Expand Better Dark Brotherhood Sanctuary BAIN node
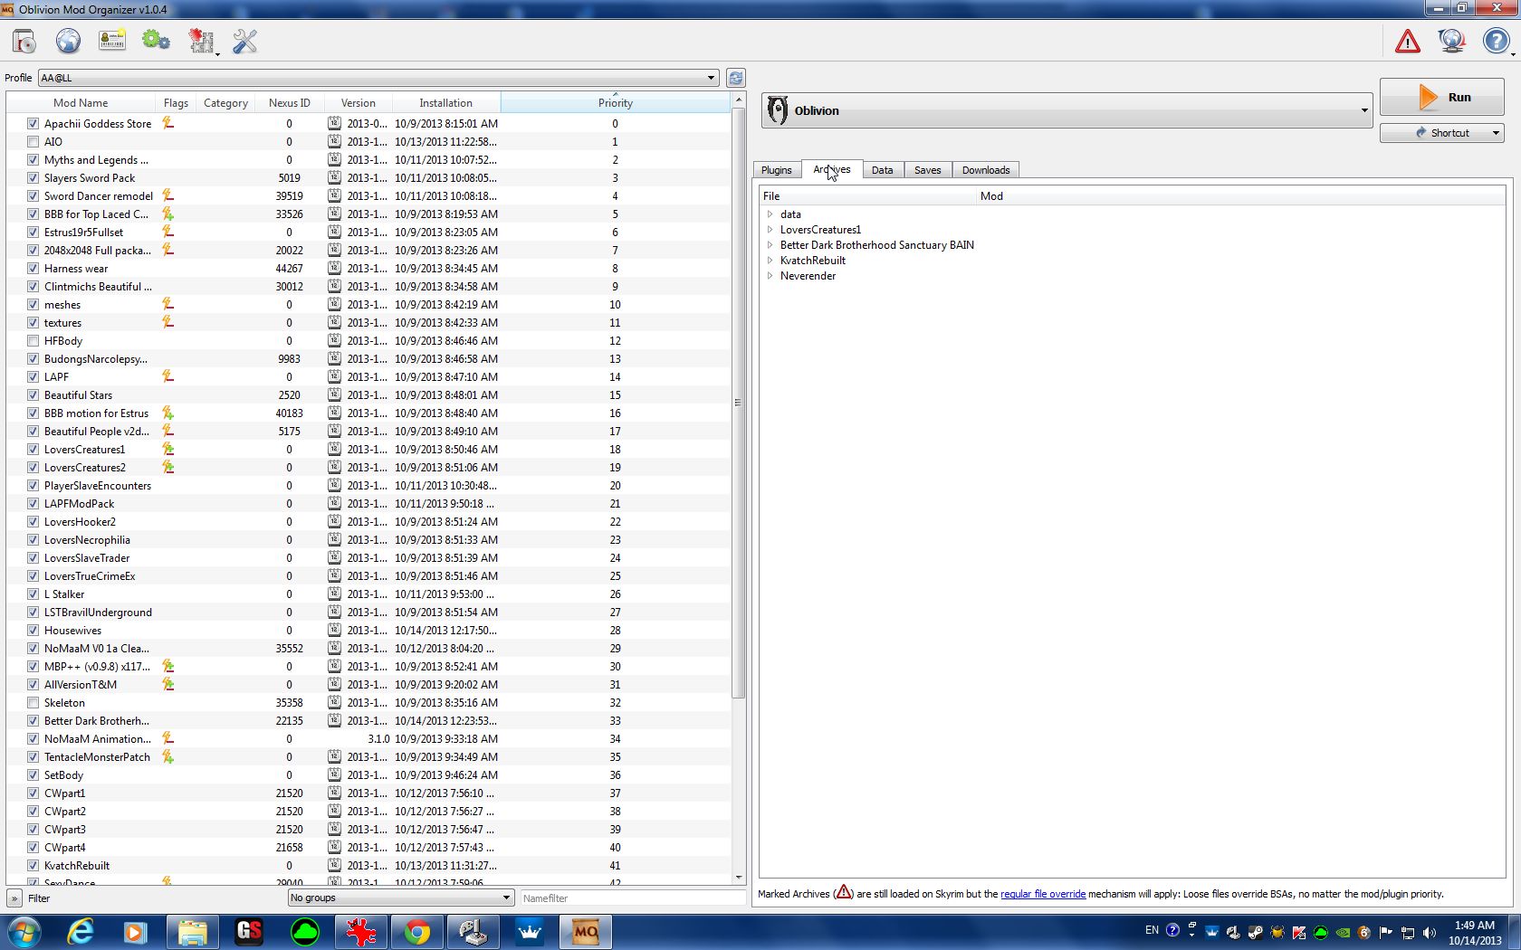The height and width of the screenshot is (950, 1521). (x=770, y=245)
